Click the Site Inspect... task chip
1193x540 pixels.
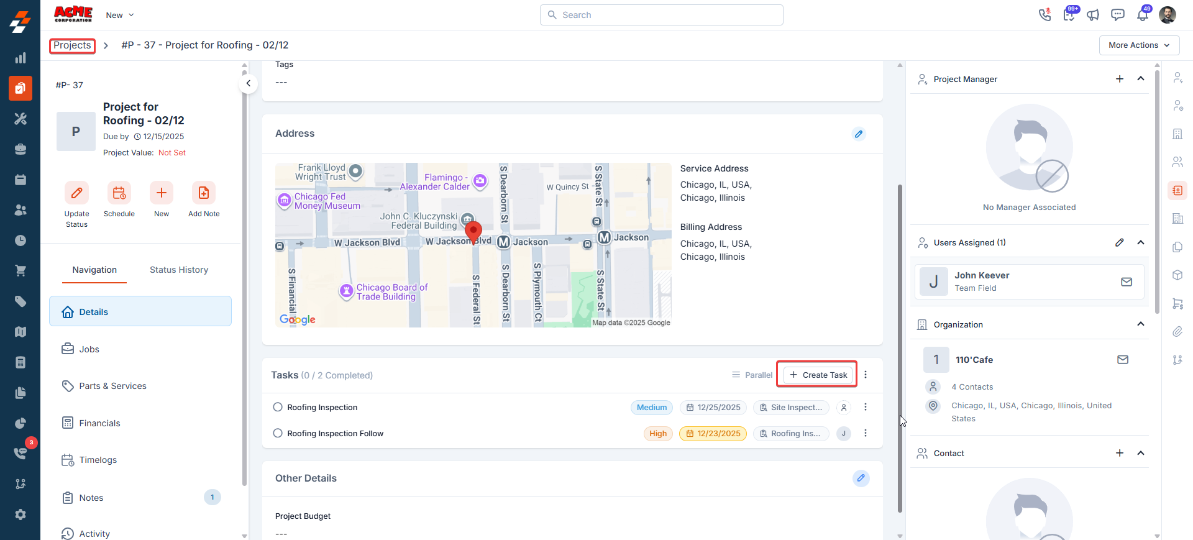791,408
